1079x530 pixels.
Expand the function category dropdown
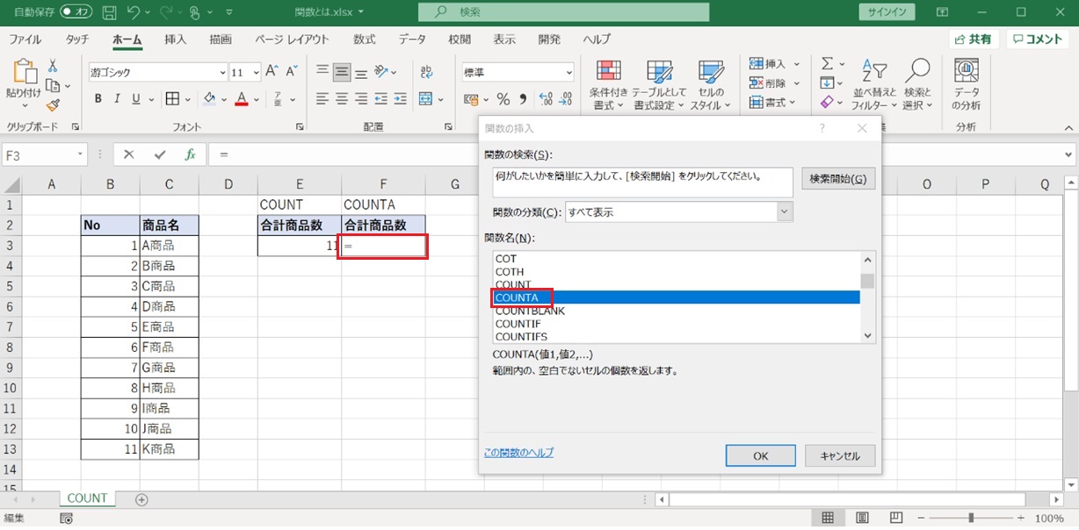[x=785, y=212]
